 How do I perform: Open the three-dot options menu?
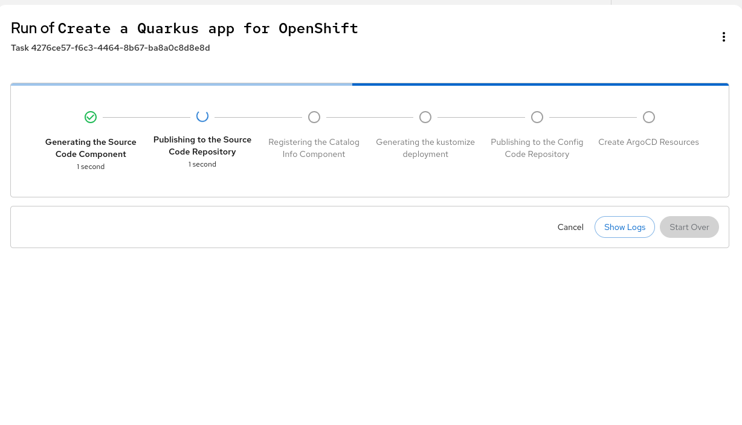point(723,37)
